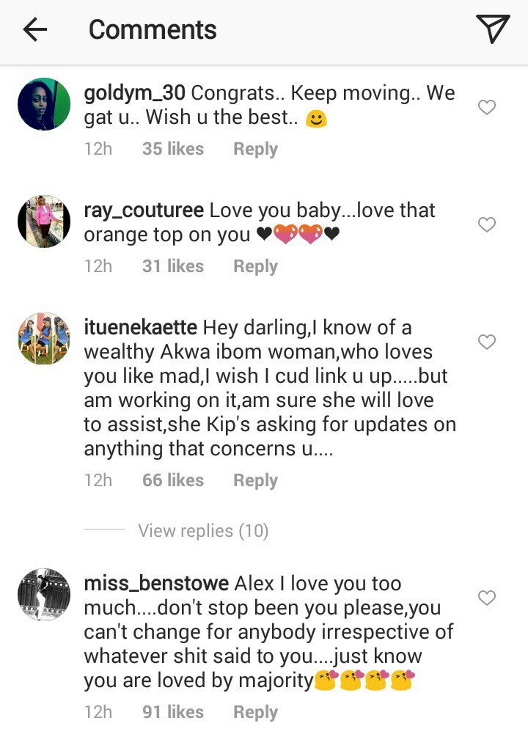Reply to goldym_30's comment
Screen dimensions: 528x748
[x=255, y=149]
